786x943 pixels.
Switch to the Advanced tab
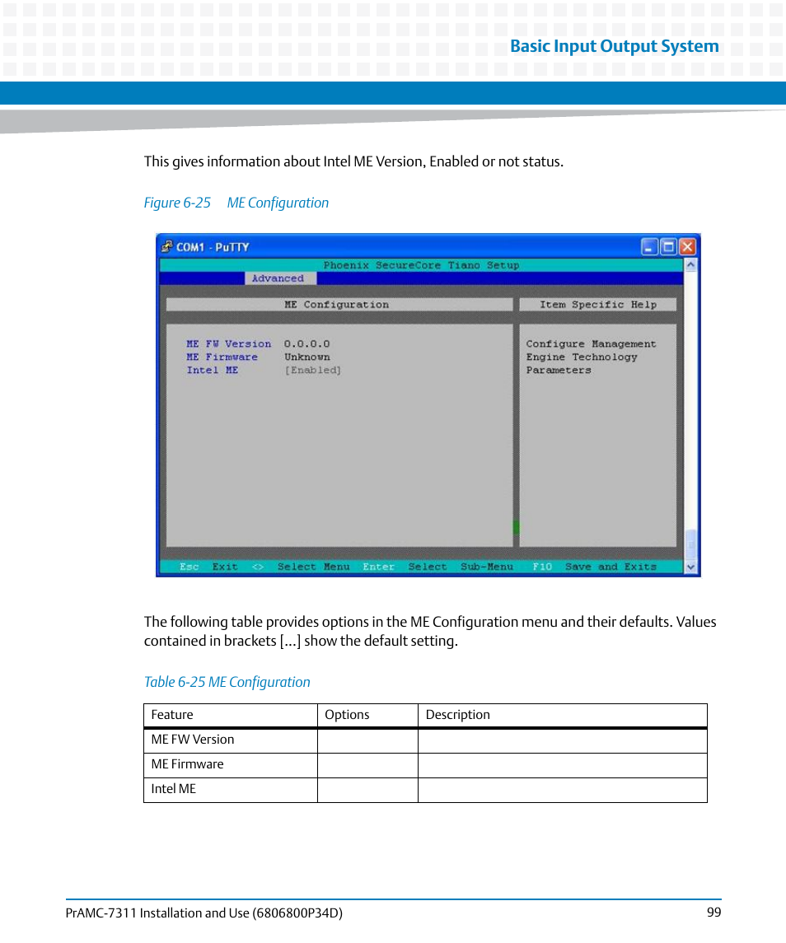(x=278, y=278)
